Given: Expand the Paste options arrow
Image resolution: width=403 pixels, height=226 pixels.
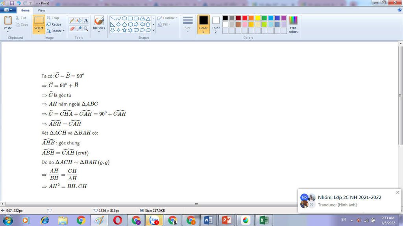Looking at the screenshot, I should [x=8, y=31].
